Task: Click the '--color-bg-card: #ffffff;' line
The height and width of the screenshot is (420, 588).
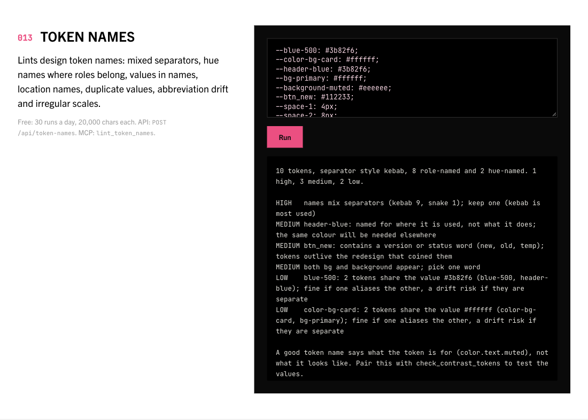Action: coord(327,60)
